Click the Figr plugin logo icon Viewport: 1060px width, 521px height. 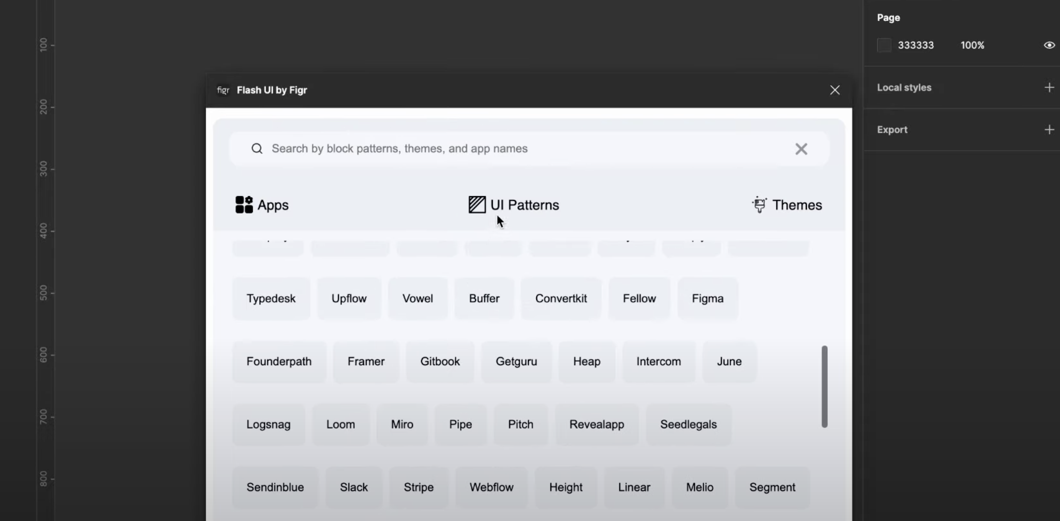pos(223,90)
